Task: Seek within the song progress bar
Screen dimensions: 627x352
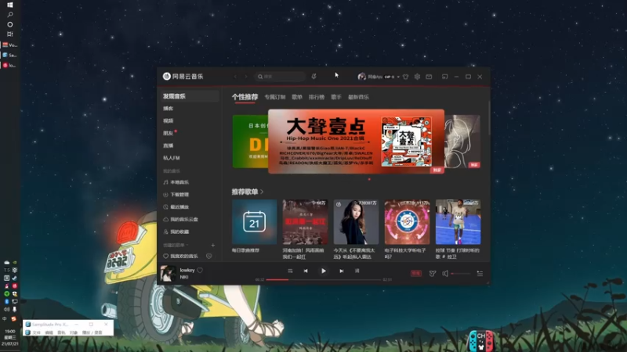Action: [x=324, y=280]
